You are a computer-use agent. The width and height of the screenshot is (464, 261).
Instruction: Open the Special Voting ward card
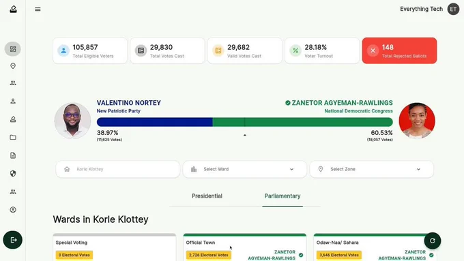[115, 247]
